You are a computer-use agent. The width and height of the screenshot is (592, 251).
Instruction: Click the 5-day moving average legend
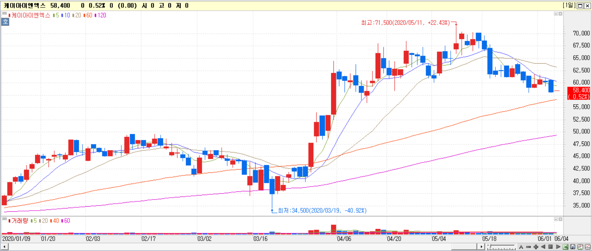56,15
